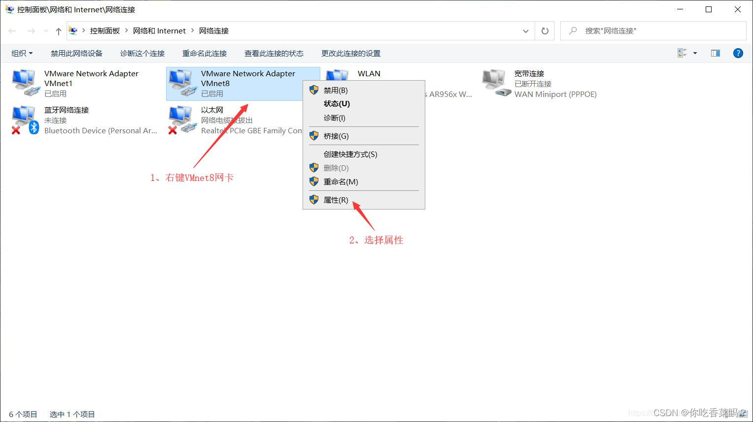Screen dimensions: 753x422
Task: Click 重命名此连接 toolbar button
Action: pyautogui.click(x=205, y=53)
